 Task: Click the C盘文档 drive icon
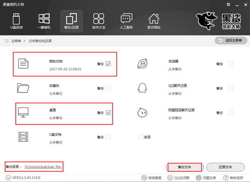coord(23,137)
